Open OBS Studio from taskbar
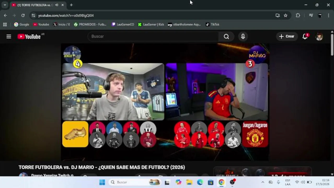Image resolution: width=334 pixels, height=188 pixels. click(x=232, y=182)
